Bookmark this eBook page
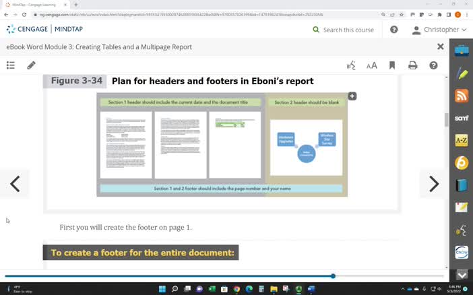The height and width of the screenshot is (295, 473). [x=392, y=65]
